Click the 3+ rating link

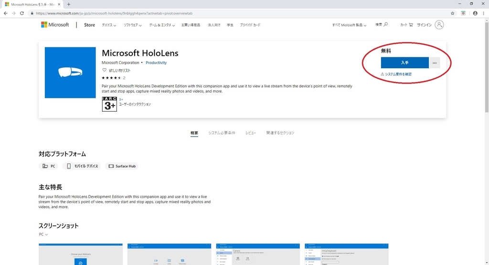coord(121,99)
